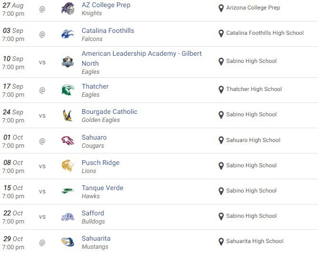This screenshot has height=254, width=318.
Task: Open the Sahuarita team link
Action: tap(96, 238)
